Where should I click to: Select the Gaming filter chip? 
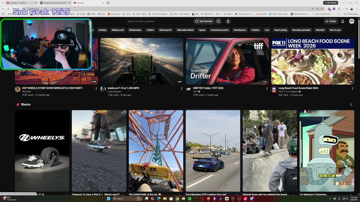coord(102,30)
